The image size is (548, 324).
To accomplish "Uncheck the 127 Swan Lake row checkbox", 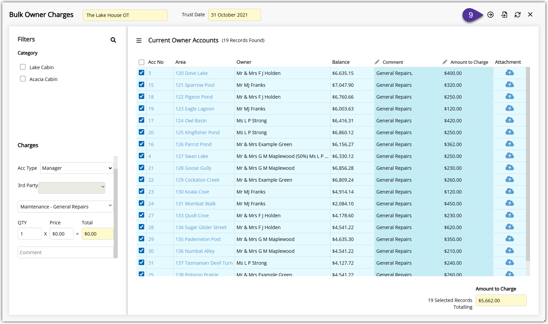I will click(141, 156).
